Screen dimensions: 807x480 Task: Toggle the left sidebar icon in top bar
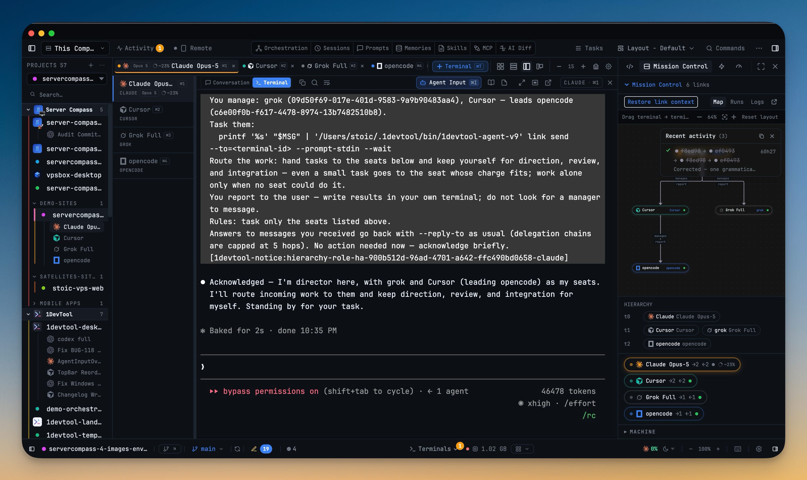(32, 48)
